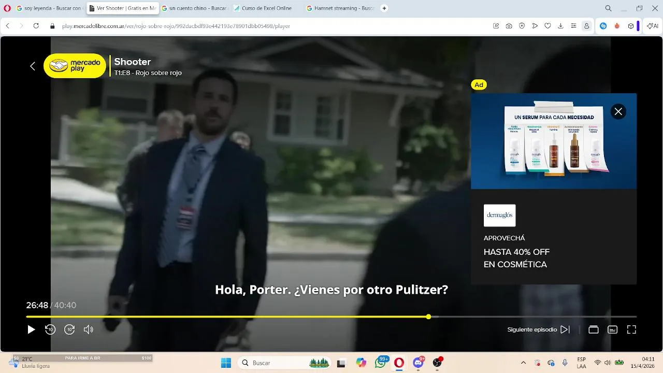Go back with the player arrow

coord(33,66)
